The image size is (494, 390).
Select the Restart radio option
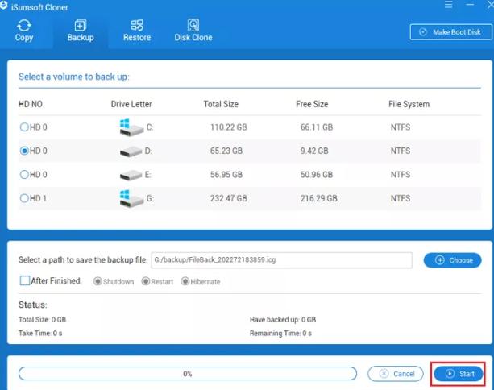(146, 281)
